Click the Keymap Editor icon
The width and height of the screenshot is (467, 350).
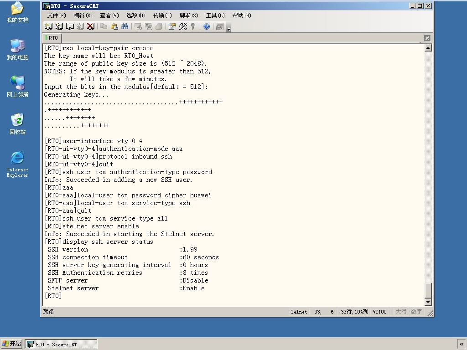click(183, 26)
